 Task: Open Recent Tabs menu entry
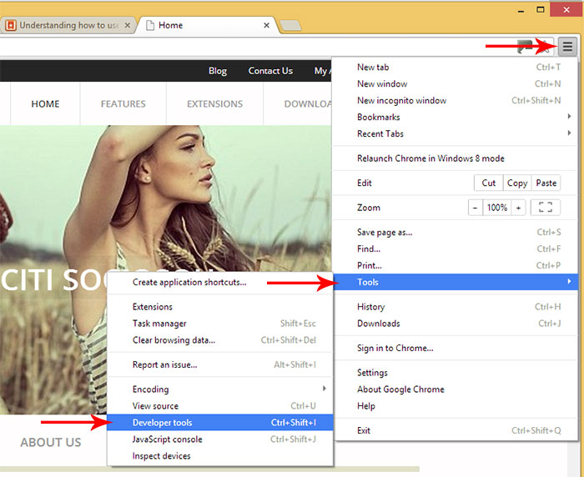456,133
